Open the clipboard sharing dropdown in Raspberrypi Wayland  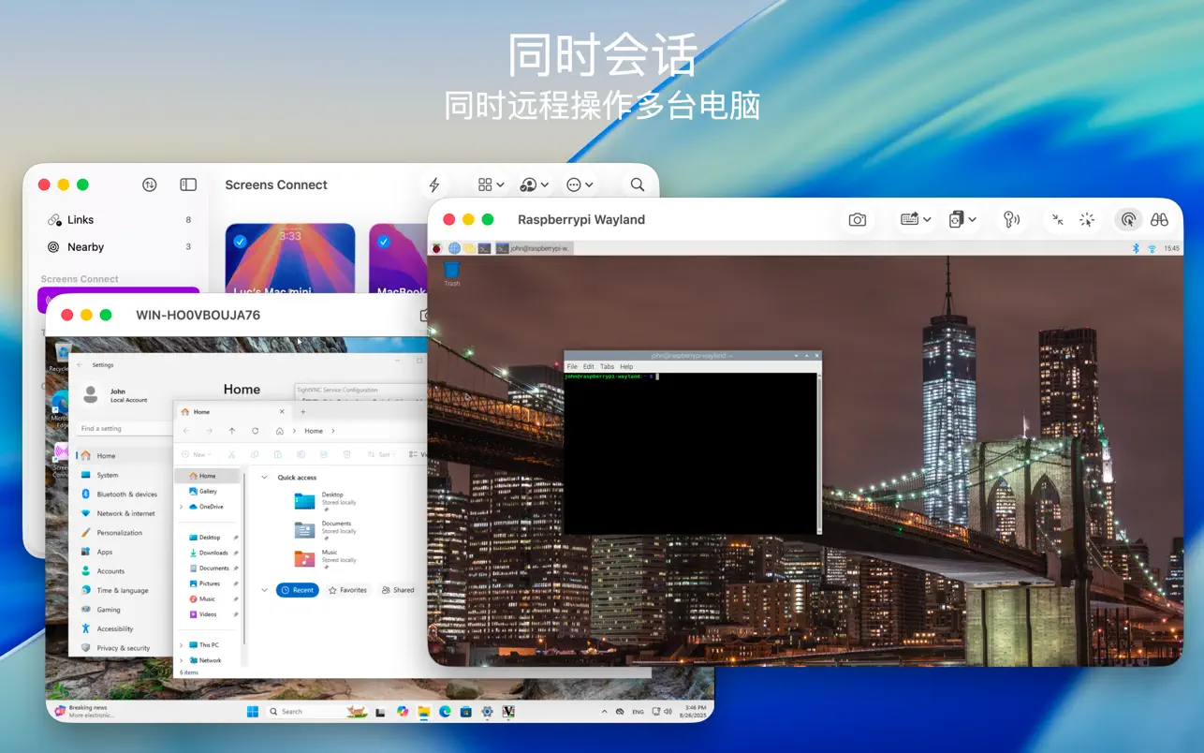click(x=962, y=219)
